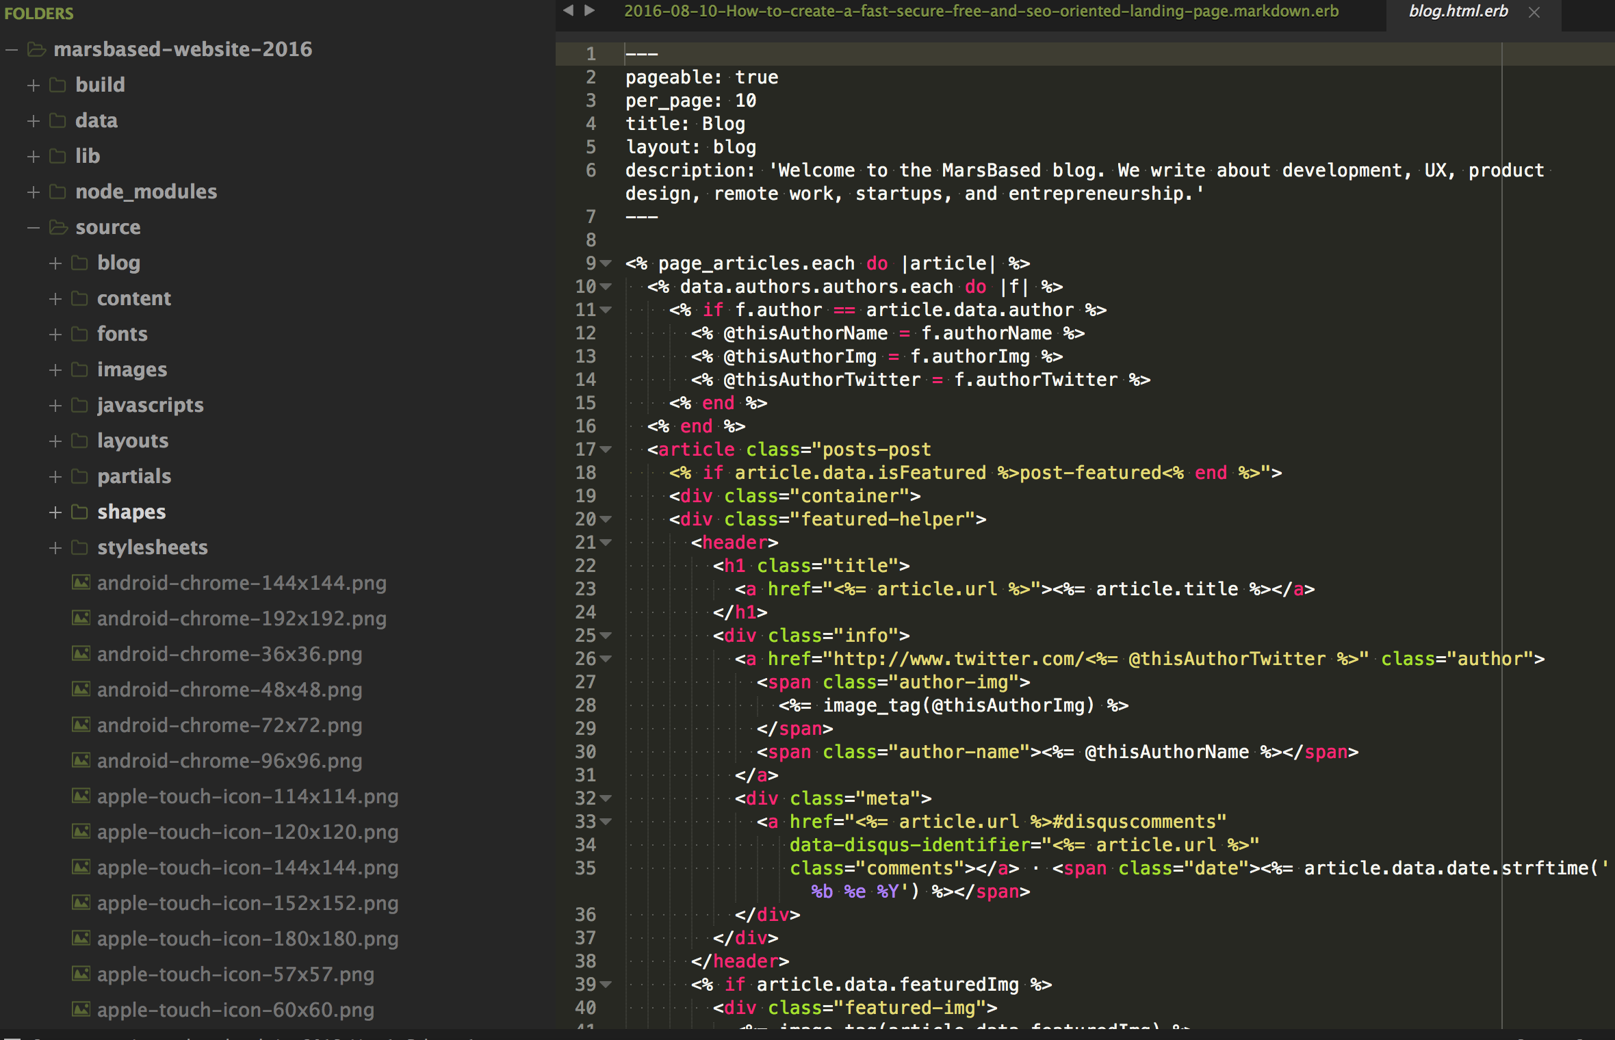Click the open folder icon of marsbased-website-2016

(x=36, y=49)
